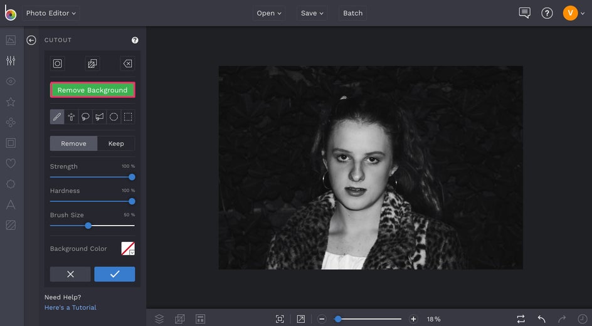Open the feedback chat icon
This screenshot has height=326, width=592.
click(524, 13)
